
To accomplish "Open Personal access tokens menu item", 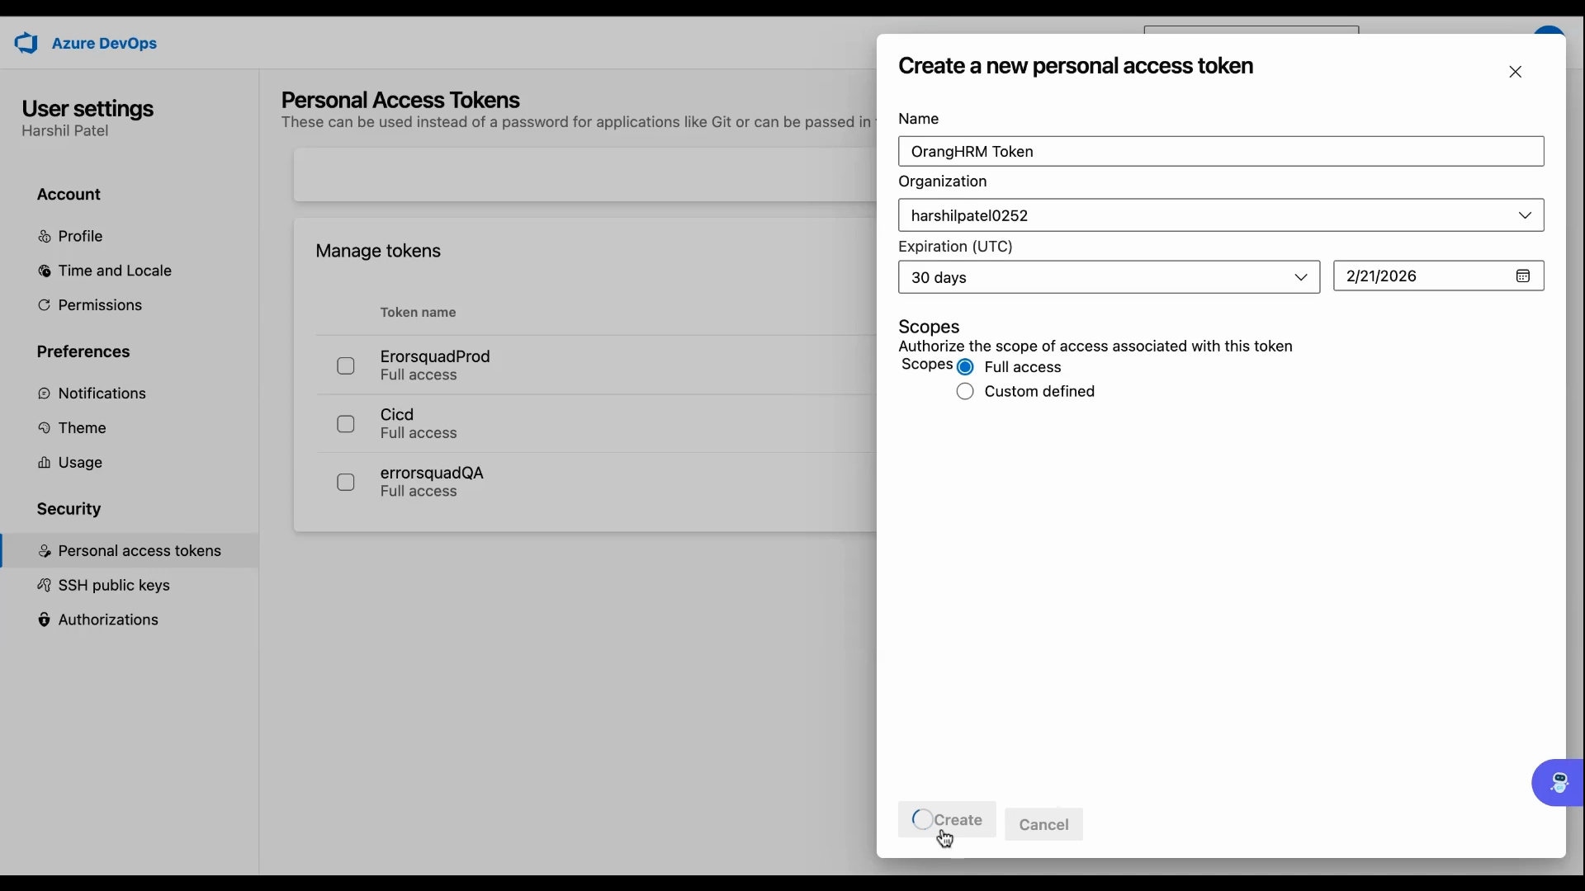I will [x=140, y=551].
